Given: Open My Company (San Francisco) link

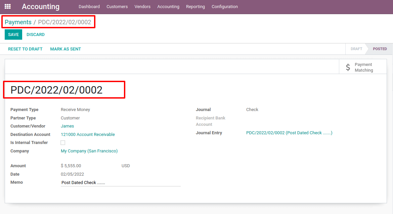Looking at the screenshot, I should tap(89, 151).
